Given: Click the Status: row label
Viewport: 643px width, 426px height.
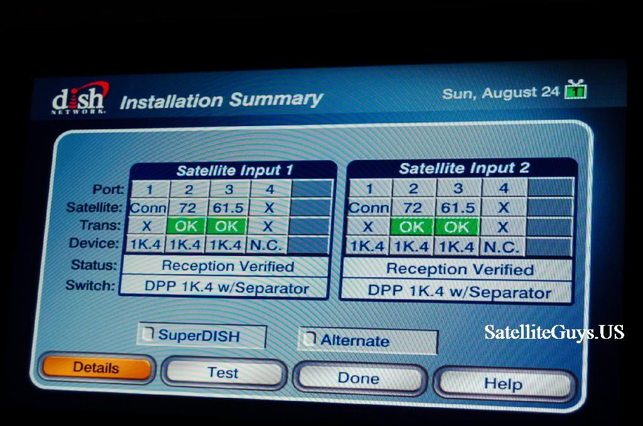Looking at the screenshot, I should click(x=94, y=265).
